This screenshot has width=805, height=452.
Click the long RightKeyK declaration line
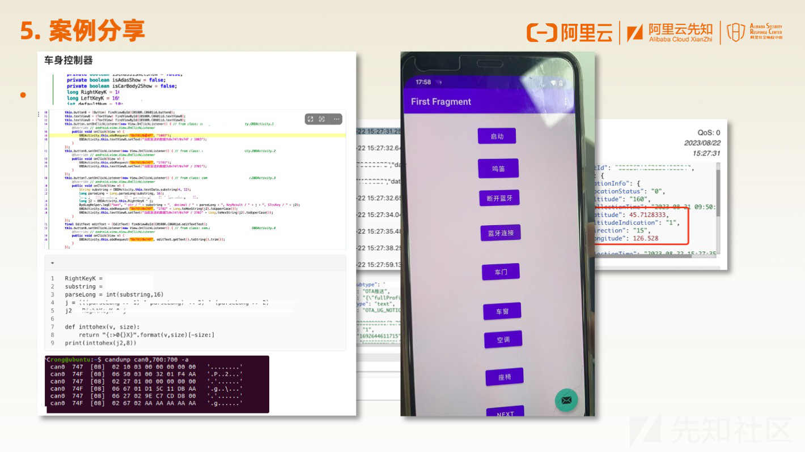pos(93,92)
